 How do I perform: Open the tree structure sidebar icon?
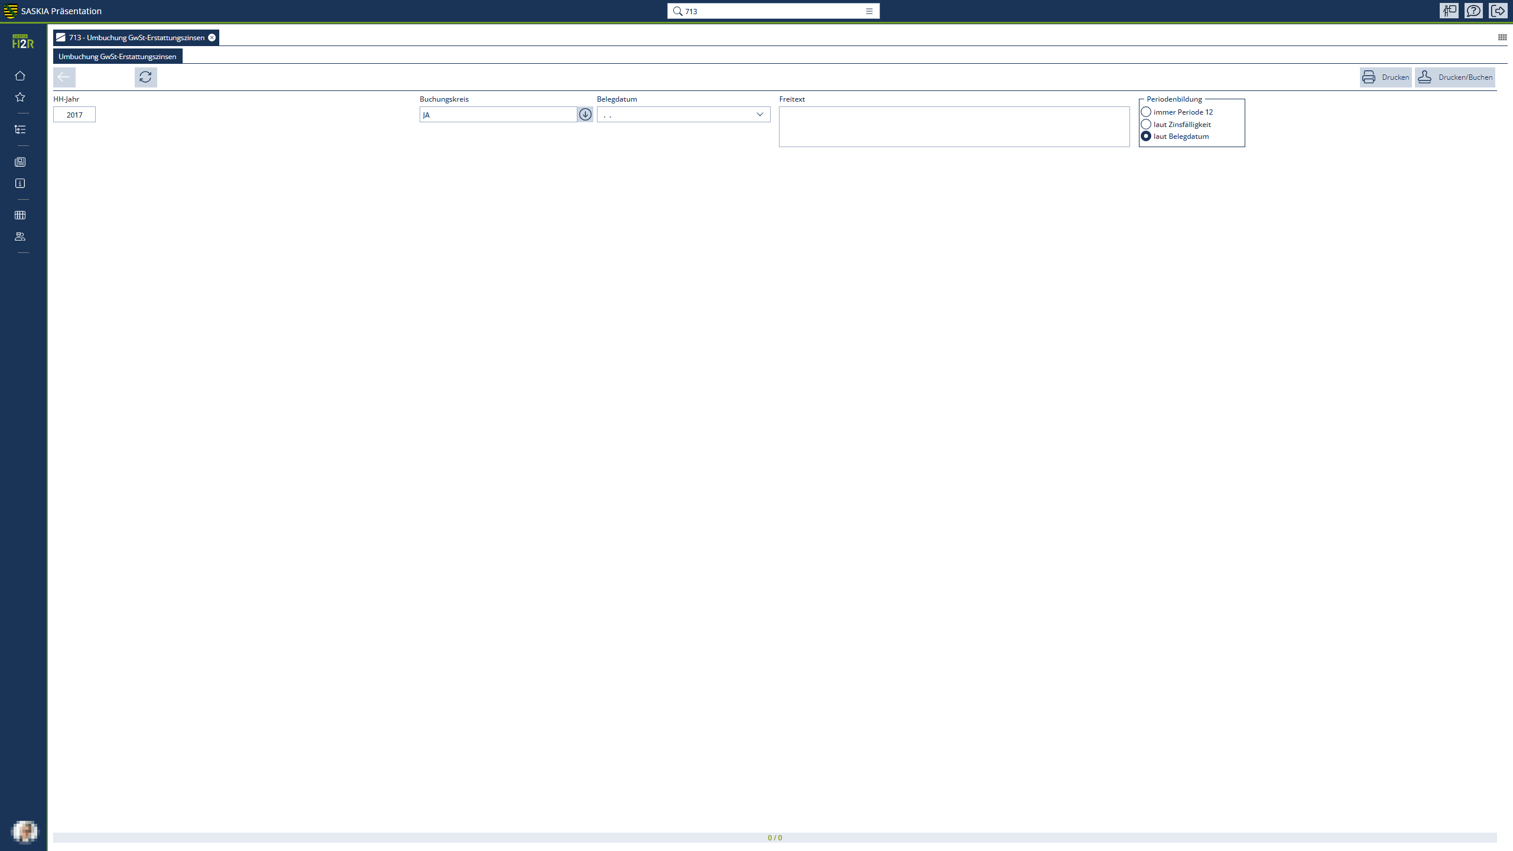click(20, 129)
